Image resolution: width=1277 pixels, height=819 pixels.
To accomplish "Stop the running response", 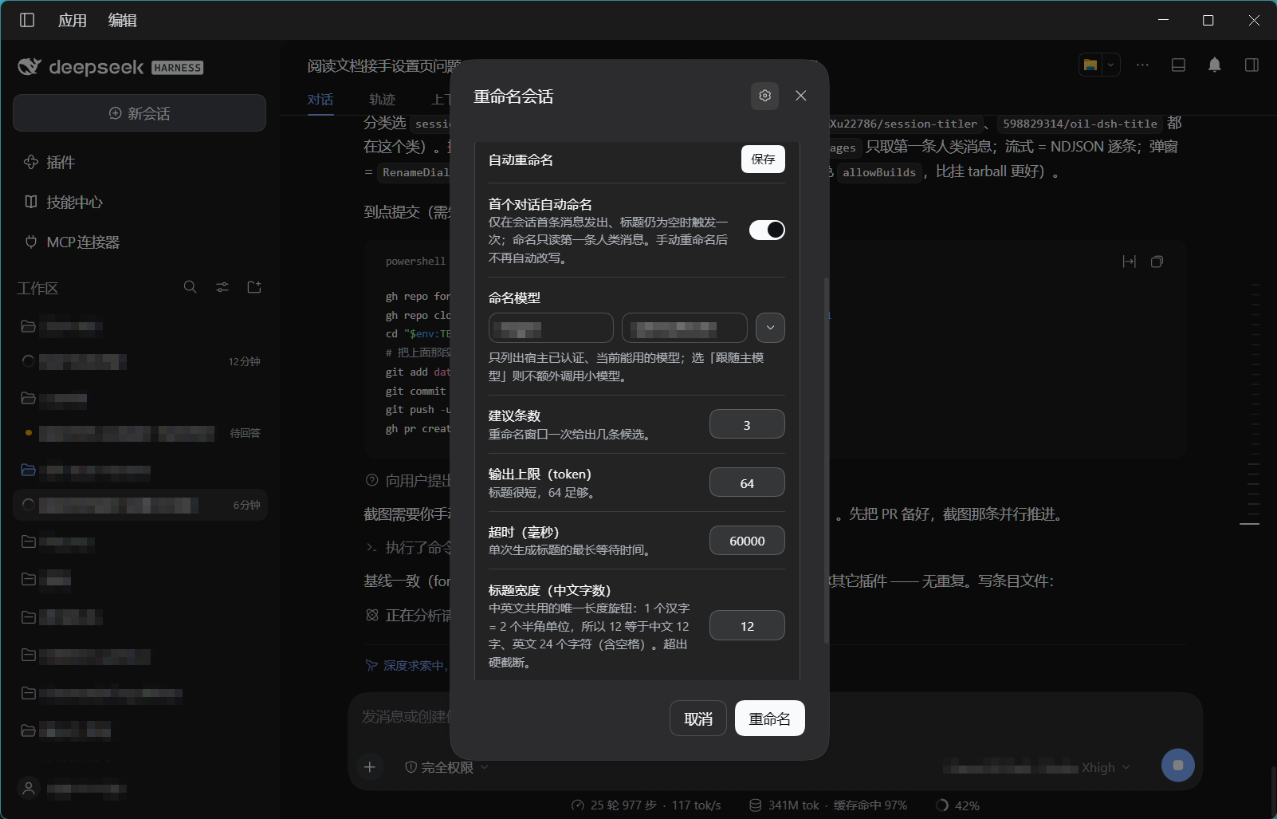I will click(1178, 766).
